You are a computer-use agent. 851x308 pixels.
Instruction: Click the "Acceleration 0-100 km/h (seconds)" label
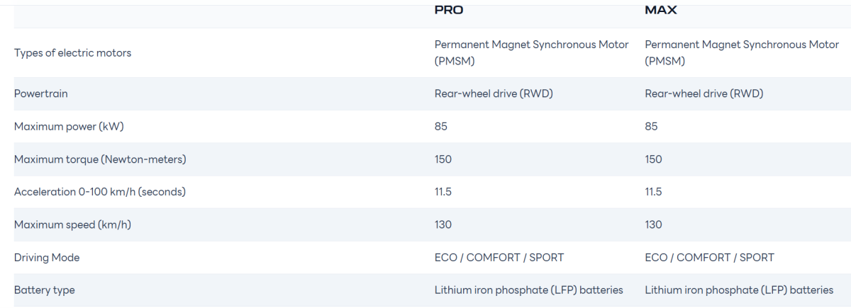coord(100,192)
